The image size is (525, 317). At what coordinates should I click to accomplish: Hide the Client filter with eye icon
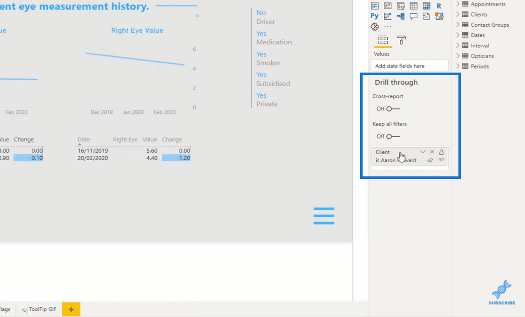coord(441,160)
